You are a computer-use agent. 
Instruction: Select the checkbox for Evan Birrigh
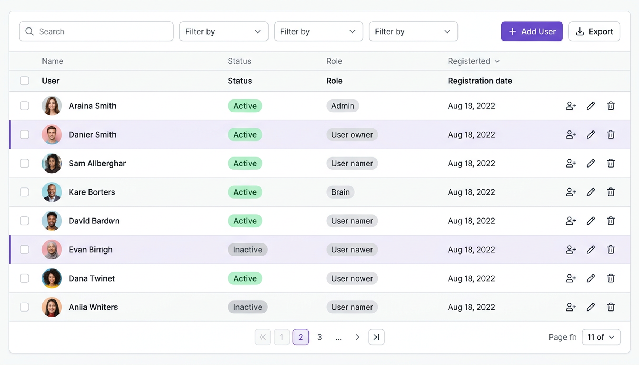point(24,250)
